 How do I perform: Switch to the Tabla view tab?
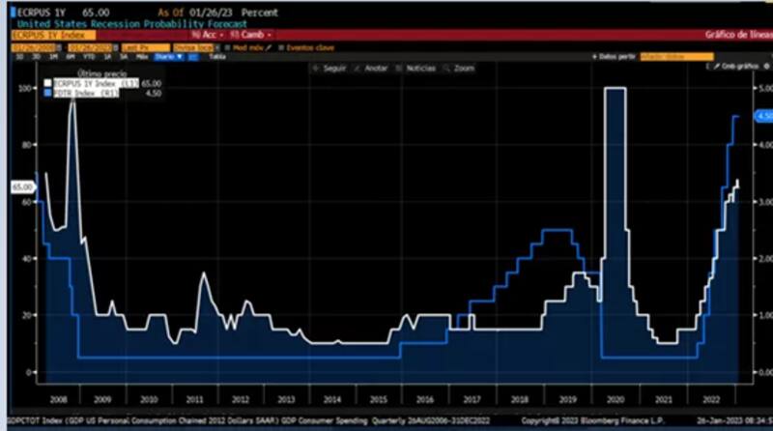216,57
